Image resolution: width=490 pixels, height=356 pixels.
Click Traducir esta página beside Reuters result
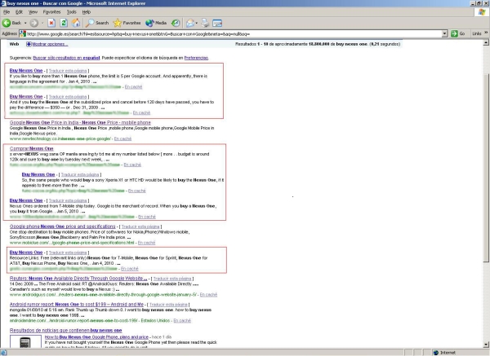coord(172,279)
